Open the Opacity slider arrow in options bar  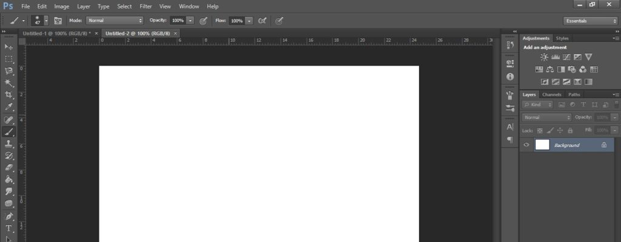point(190,20)
